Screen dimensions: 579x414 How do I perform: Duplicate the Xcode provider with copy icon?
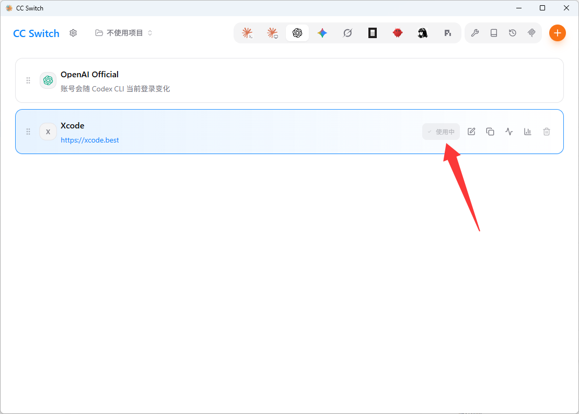point(490,132)
